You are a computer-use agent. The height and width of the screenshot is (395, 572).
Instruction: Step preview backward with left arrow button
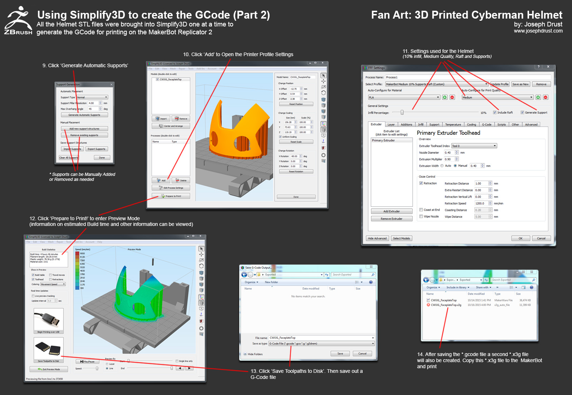tap(180, 368)
